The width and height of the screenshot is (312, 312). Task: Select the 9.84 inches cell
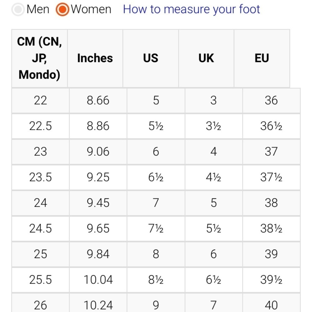click(98, 254)
